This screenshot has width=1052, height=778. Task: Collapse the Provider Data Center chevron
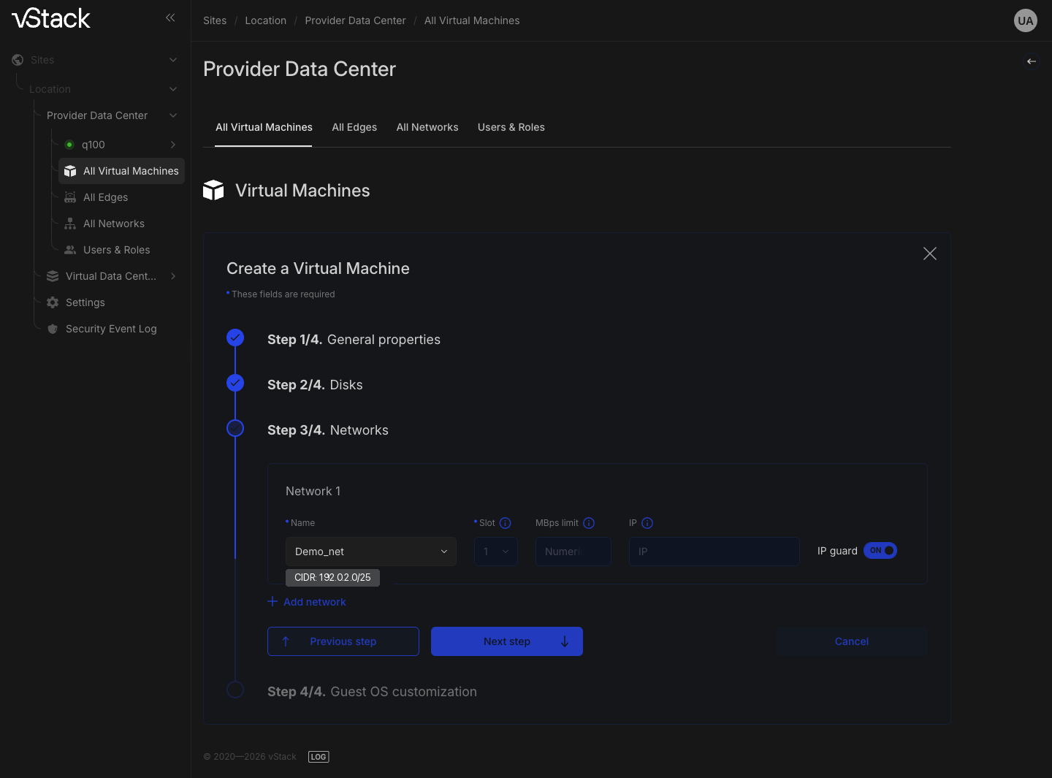[x=173, y=115]
